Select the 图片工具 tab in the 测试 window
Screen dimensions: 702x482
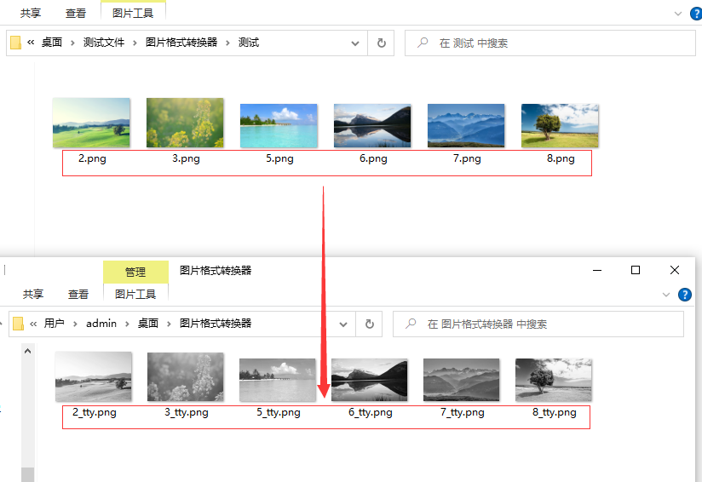133,14
